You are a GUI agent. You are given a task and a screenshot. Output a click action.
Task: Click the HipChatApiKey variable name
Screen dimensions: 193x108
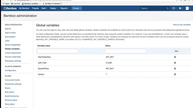[x=44, y=57]
